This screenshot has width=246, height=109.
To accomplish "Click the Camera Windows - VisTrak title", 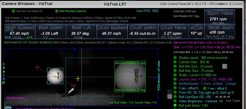I will click(x=27, y=3).
